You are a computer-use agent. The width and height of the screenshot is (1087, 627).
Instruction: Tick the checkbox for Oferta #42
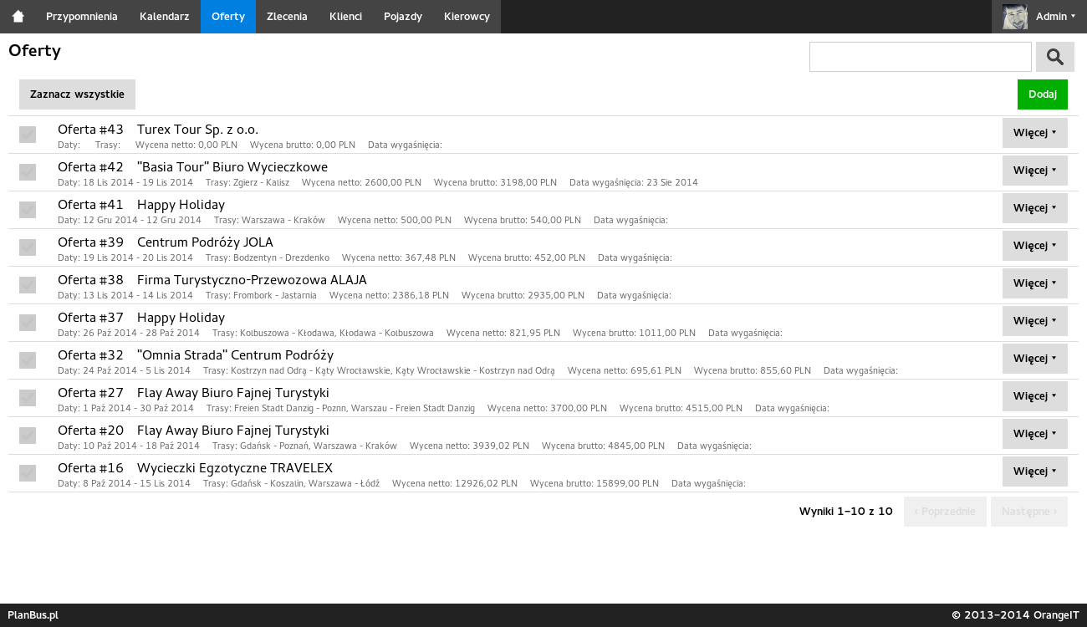(x=28, y=172)
